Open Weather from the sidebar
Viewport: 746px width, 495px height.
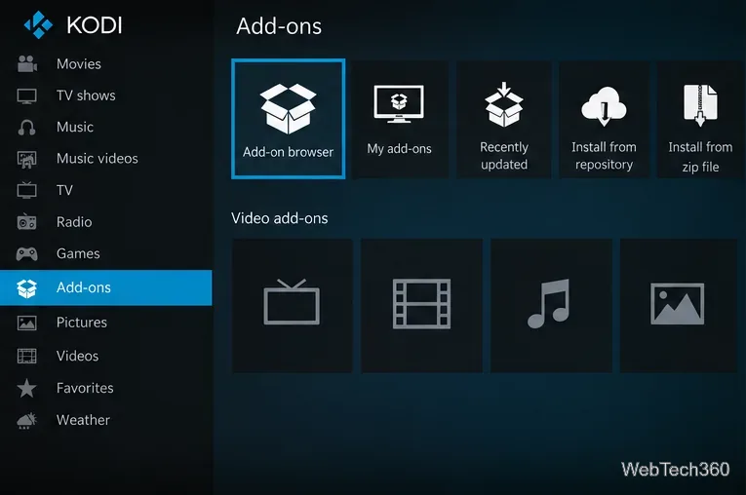click(83, 420)
